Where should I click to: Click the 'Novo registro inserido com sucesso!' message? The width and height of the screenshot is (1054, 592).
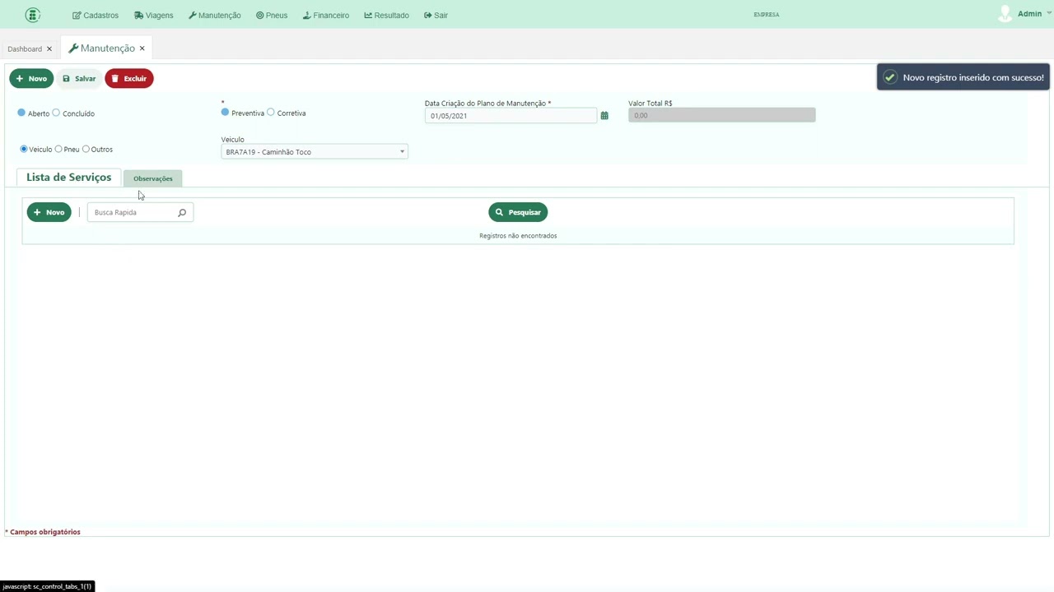point(973,77)
